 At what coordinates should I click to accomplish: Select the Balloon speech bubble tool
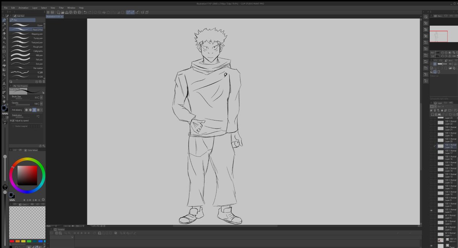pyautogui.click(x=4, y=88)
